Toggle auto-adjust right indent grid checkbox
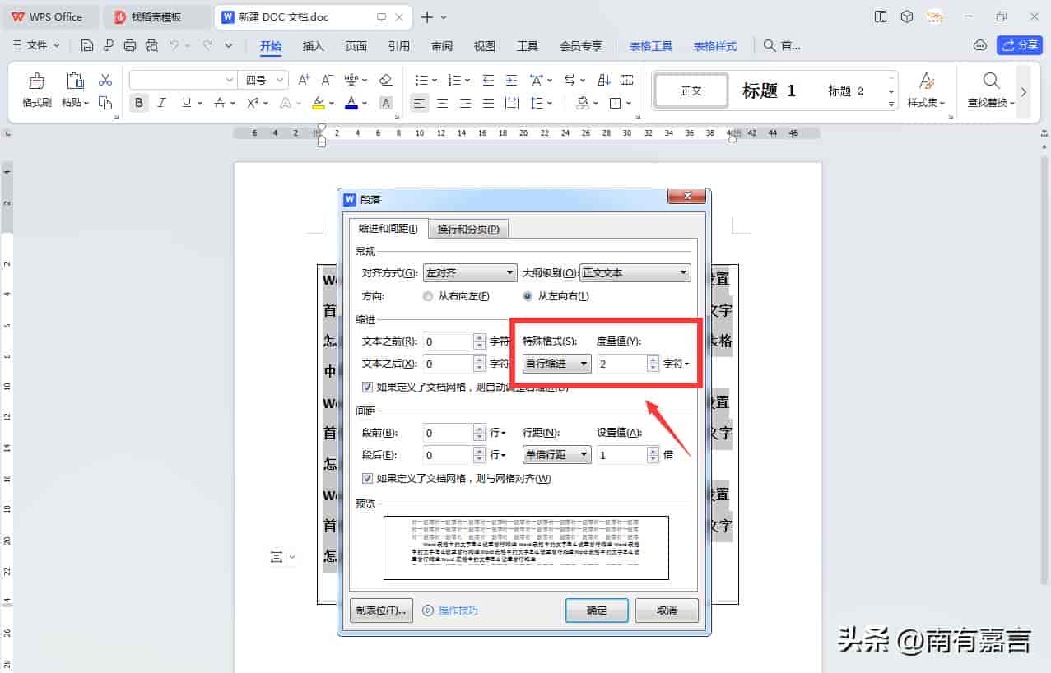 click(x=367, y=387)
